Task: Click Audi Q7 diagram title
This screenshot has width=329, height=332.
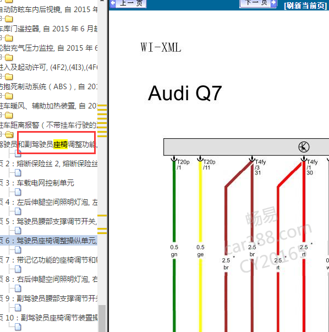Action: click(x=185, y=93)
